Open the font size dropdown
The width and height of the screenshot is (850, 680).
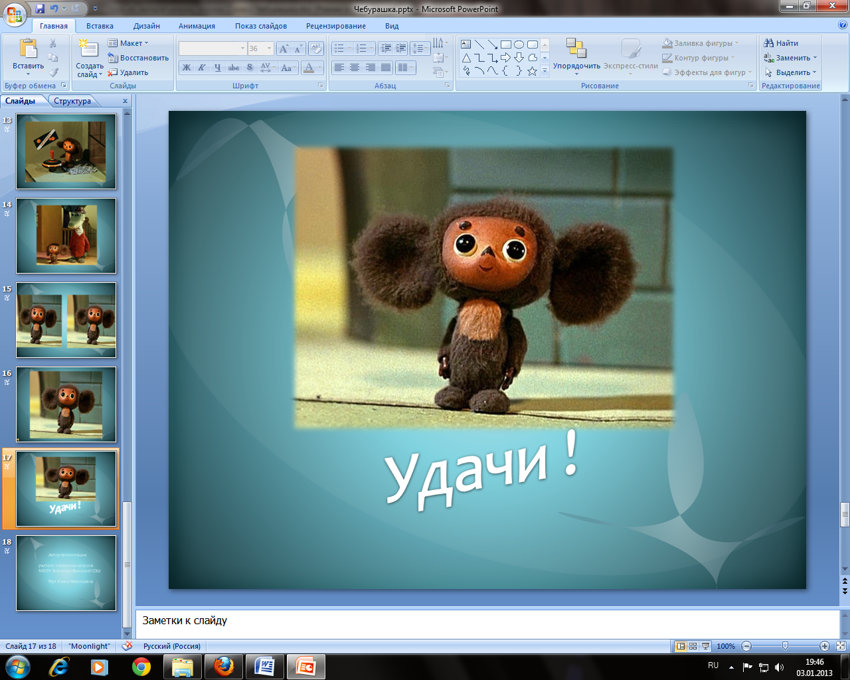[269, 48]
